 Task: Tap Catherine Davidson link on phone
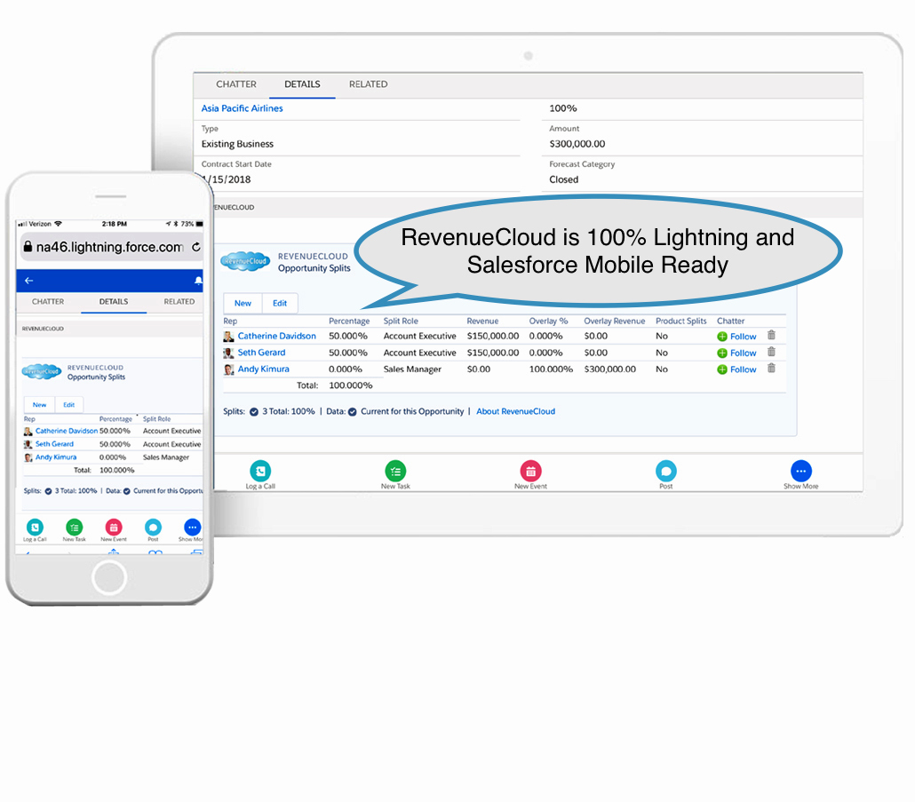pyautogui.click(x=67, y=431)
